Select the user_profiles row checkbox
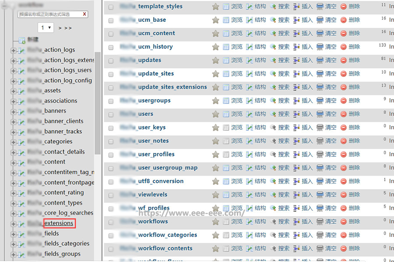 pyautogui.click(x=111, y=155)
